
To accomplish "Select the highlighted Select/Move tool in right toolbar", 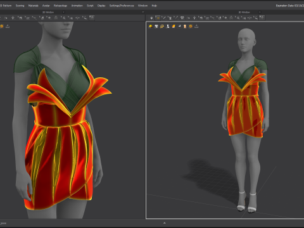I will click(x=158, y=18).
